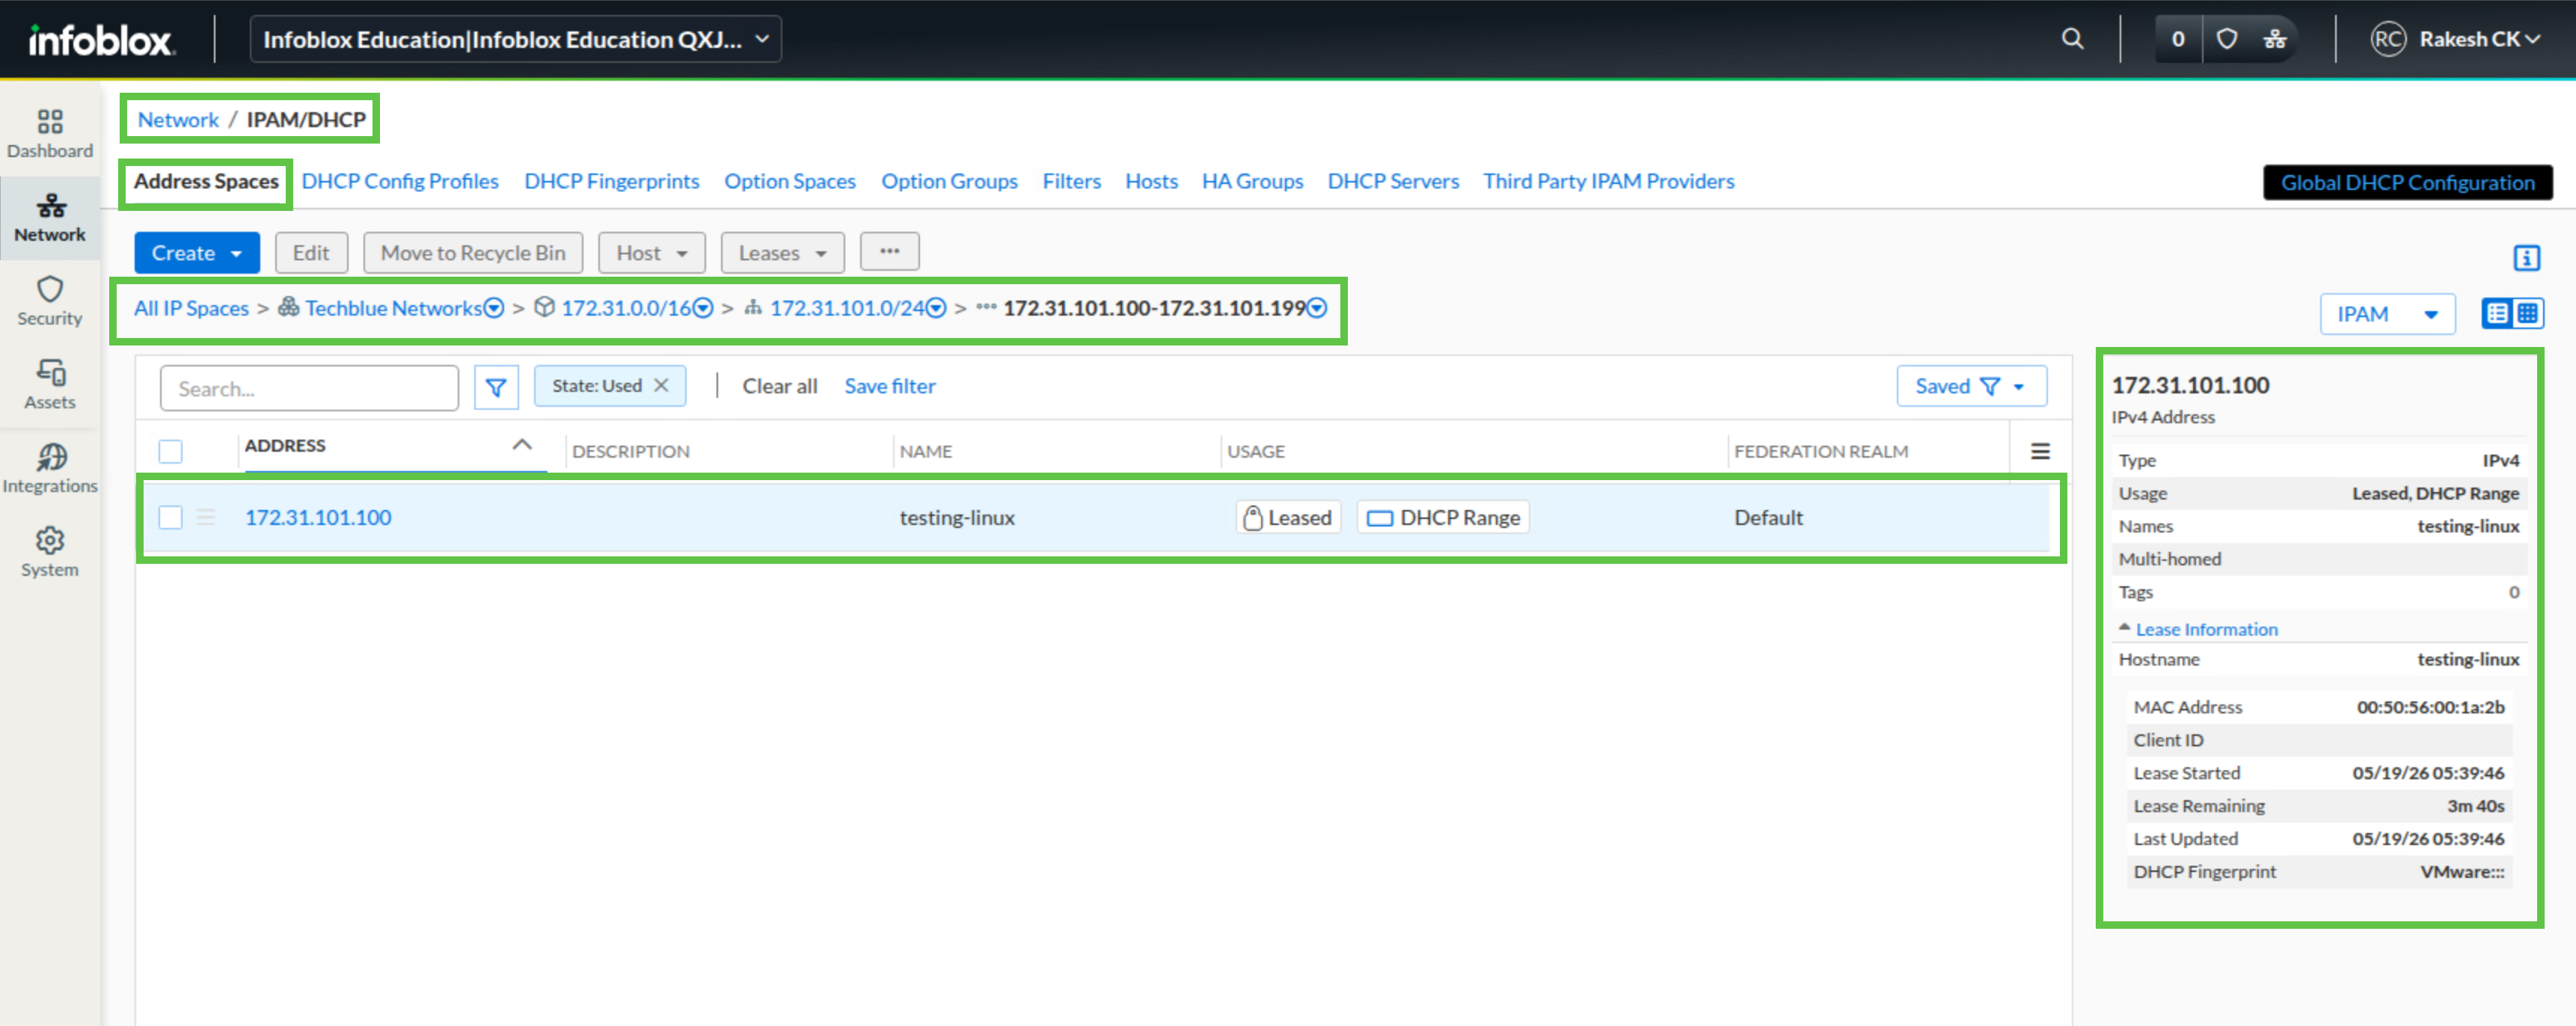The width and height of the screenshot is (2576, 1026).
Task: Open the Saved filters dropdown
Action: pyautogui.click(x=1970, y=386)
